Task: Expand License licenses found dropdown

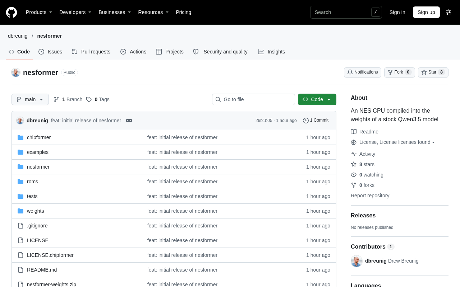Action: pos(397,142)
